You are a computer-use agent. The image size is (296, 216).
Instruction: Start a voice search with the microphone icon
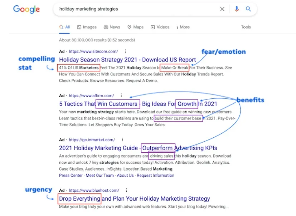pos(237,9)
